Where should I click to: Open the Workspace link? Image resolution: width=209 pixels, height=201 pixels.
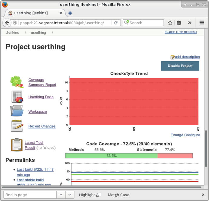[38, 111]
